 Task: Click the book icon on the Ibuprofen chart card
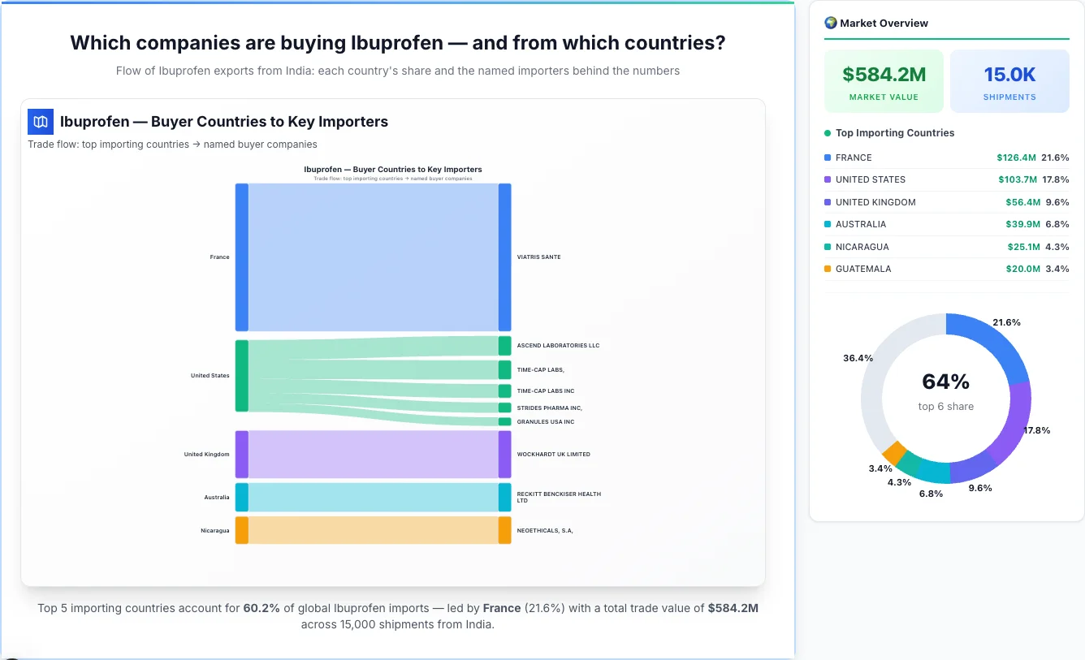click(x=39, y=121)
